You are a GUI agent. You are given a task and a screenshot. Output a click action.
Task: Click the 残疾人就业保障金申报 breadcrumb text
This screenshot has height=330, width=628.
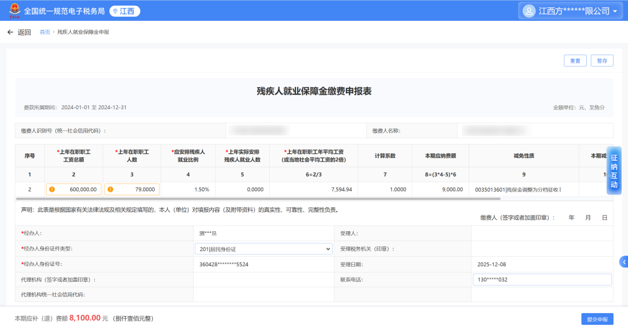[83, 32]
